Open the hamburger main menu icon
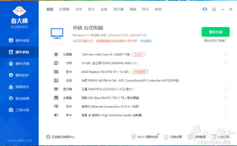Image resolution: width=237 pixels, height=146 pixels. [x=214, y=9]
